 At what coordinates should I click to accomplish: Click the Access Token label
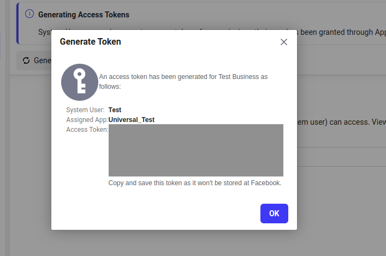87,130
